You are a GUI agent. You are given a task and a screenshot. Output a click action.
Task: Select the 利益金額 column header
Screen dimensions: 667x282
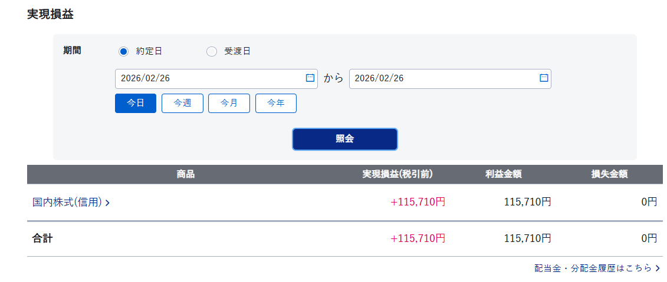[x=503, y=174]
